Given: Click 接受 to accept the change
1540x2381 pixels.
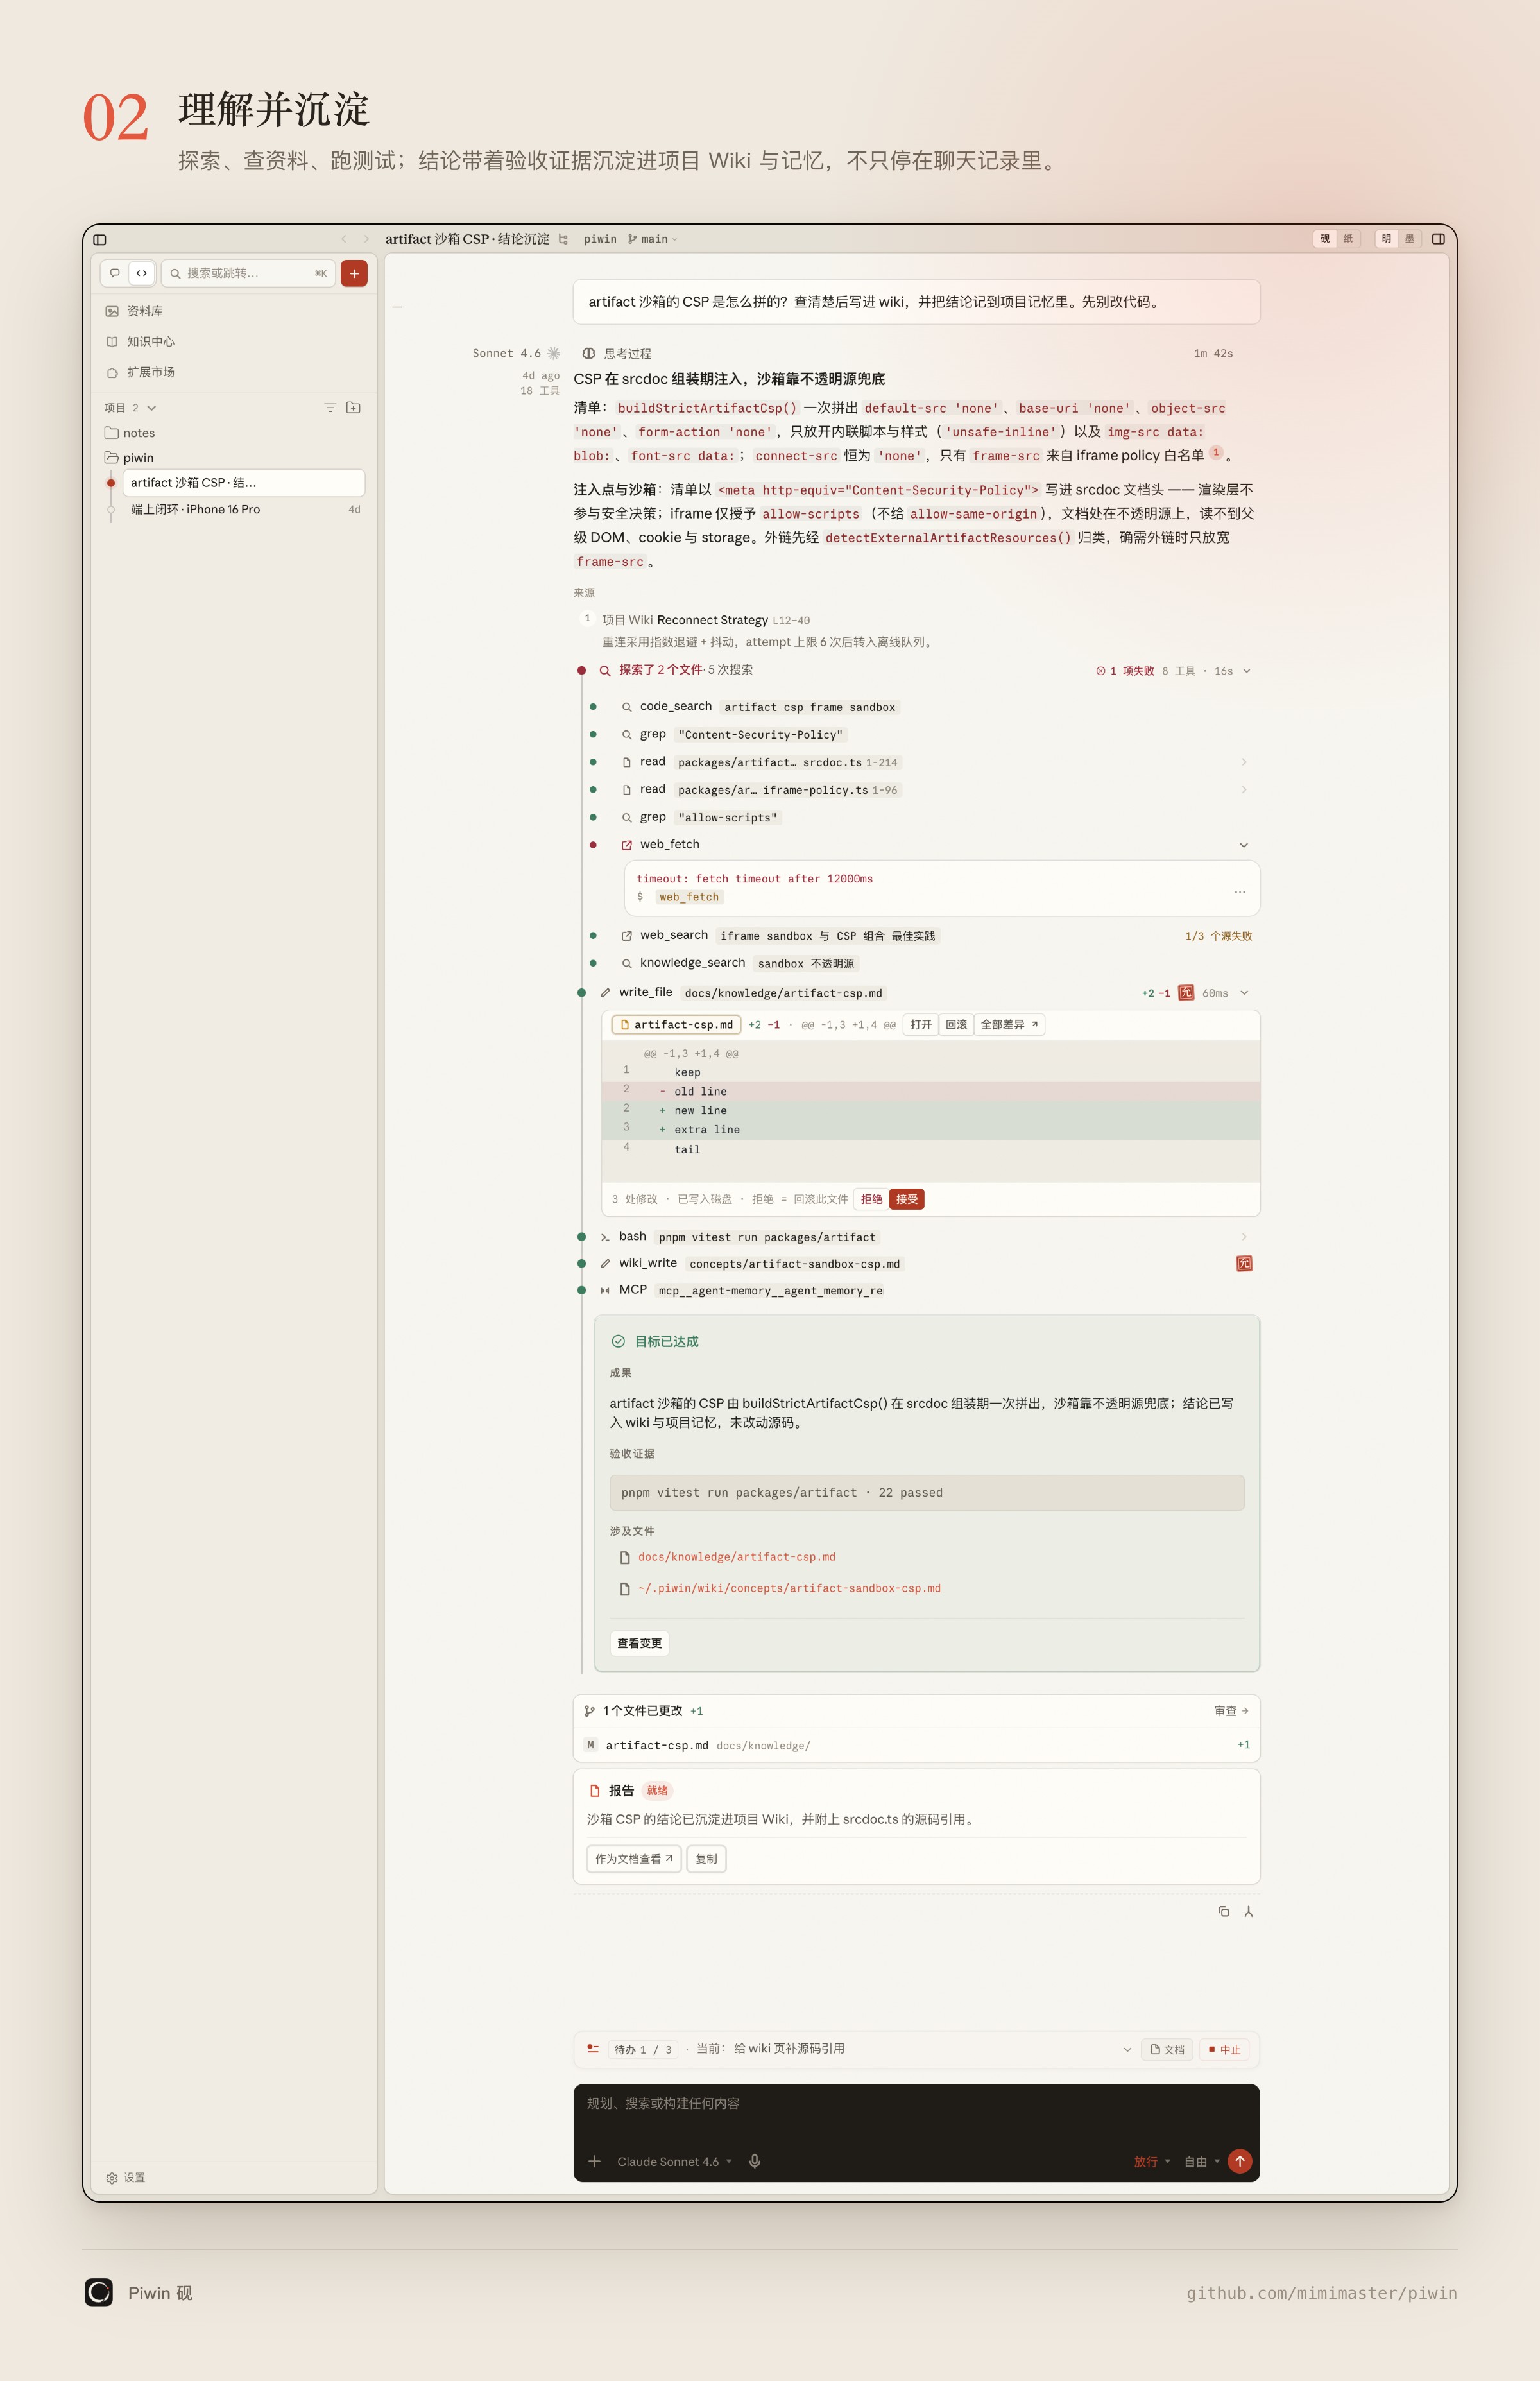Looking at the screenshot, I should [907, 1199].
